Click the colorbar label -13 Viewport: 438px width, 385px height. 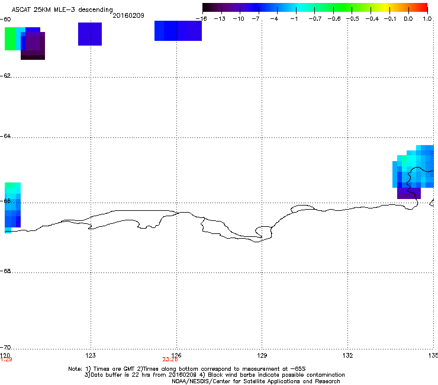(220, 19)
